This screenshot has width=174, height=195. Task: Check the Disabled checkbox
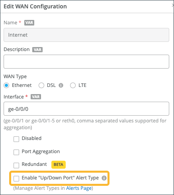pos(16,139)
